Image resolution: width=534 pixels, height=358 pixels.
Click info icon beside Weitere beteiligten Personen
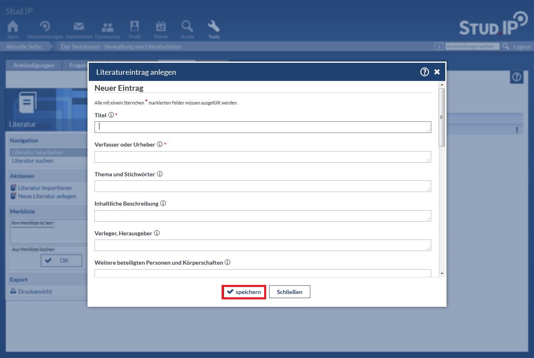[227, 263]
